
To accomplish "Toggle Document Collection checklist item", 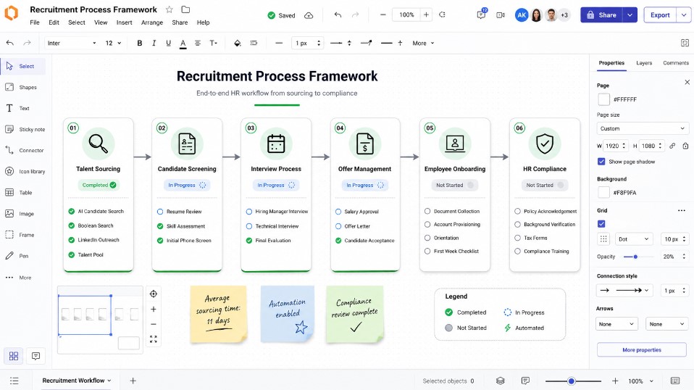I will (427, 211).
